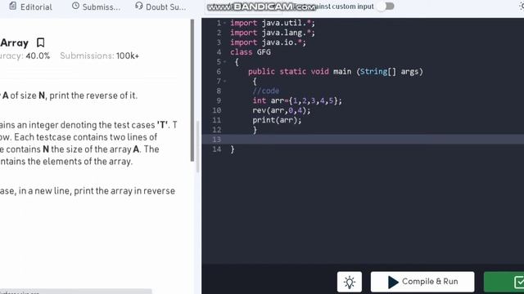Viewport: 524px width, 294px height.
Task: Click the 'int arr={1,2,3,4,5};' line
Action: (x=297, y=100)
